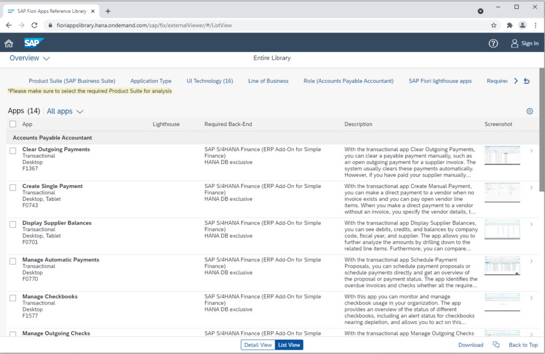Open the Clear Outgoing Payments app title
545x354 pixels.
[56, 149]
